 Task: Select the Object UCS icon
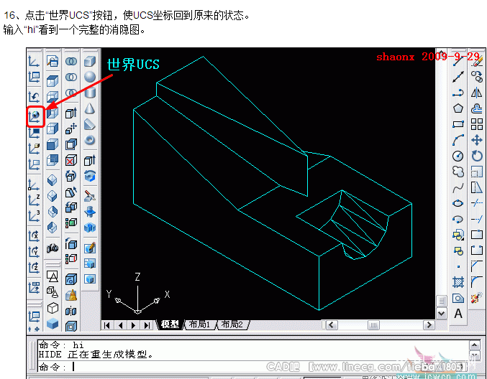pyautogui.click(x=34, y=148)
